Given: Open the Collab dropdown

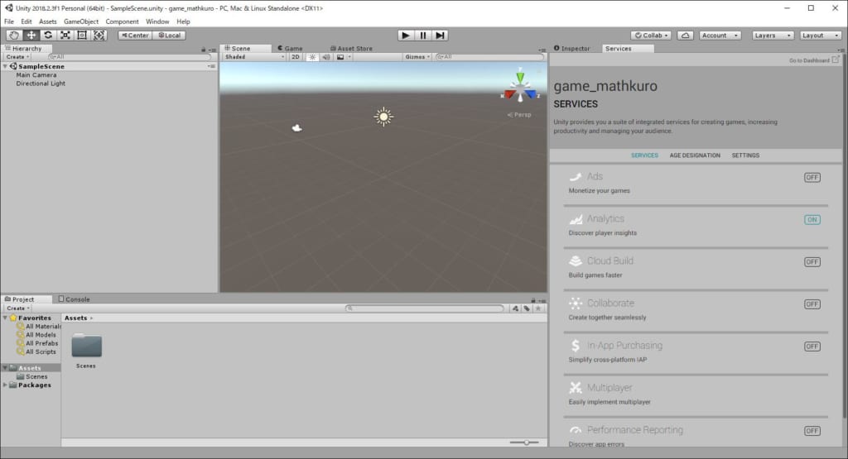Looking at the screenshot, I should pyautogui.click(x=651, y=35).
